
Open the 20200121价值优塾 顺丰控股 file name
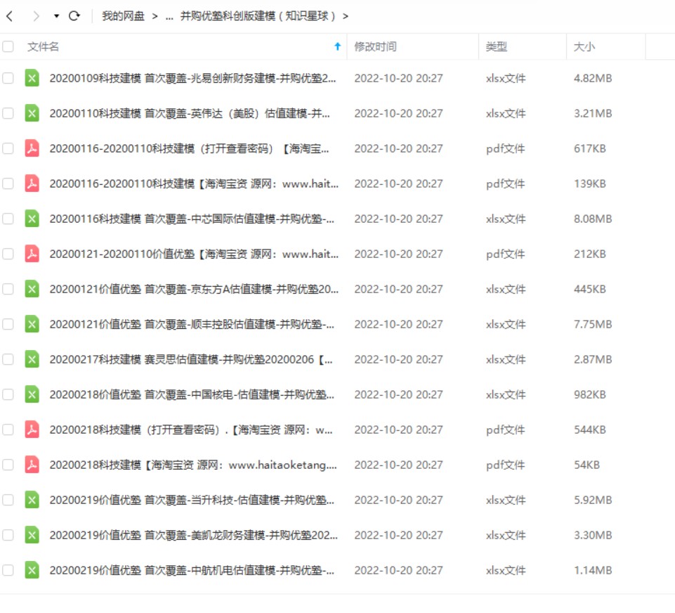[x=192, y=324]
